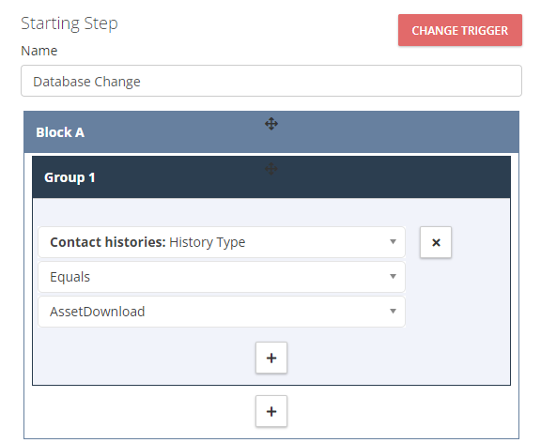Viewport: 541px width, 443px height.
Task: Click the arrow on the History Type selector
Action: 393,242
